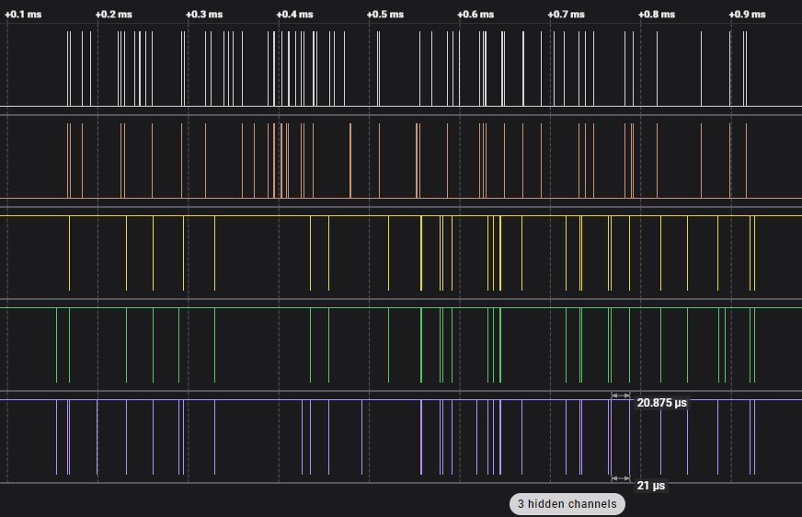The image size is (802, 517).
Task: Click the +0.1 ms time marker
Action: (23, 15)
